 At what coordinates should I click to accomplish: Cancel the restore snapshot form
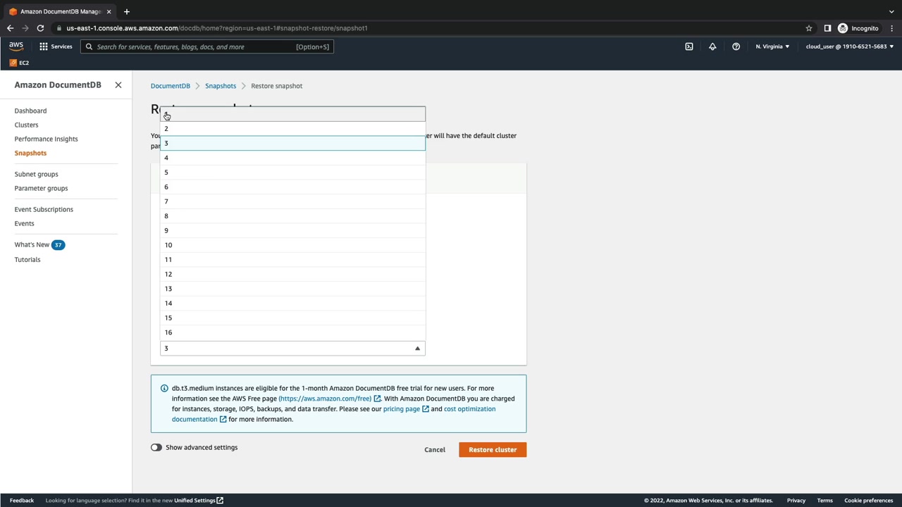435,449
